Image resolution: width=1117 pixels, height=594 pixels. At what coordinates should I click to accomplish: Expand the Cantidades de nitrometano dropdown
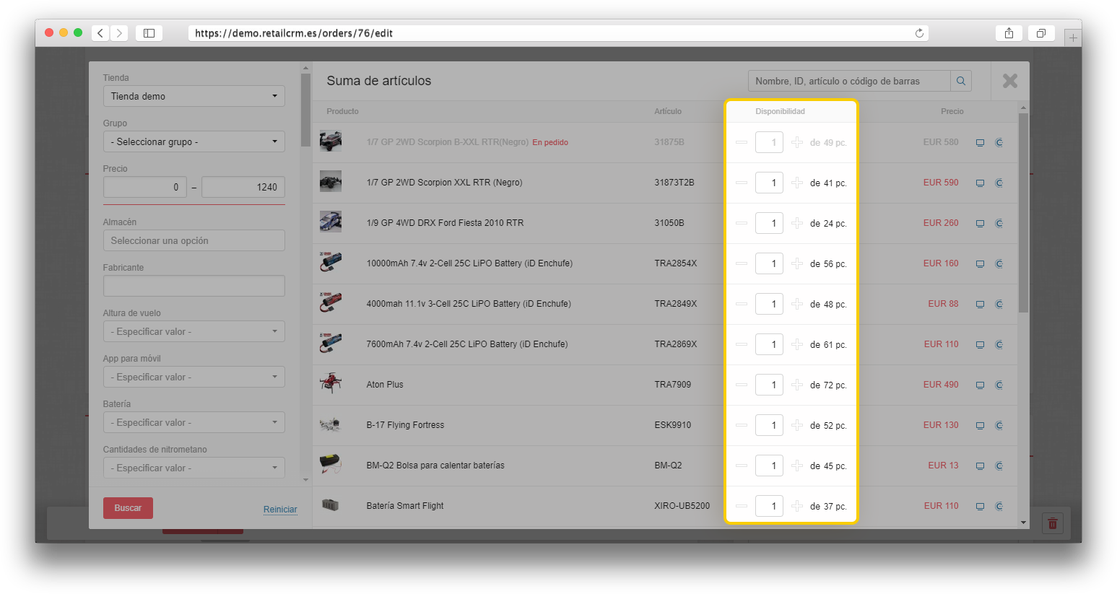(194, 468)
